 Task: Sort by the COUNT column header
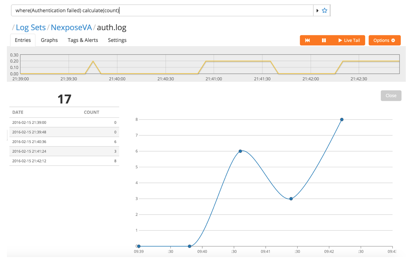(92, 112)
